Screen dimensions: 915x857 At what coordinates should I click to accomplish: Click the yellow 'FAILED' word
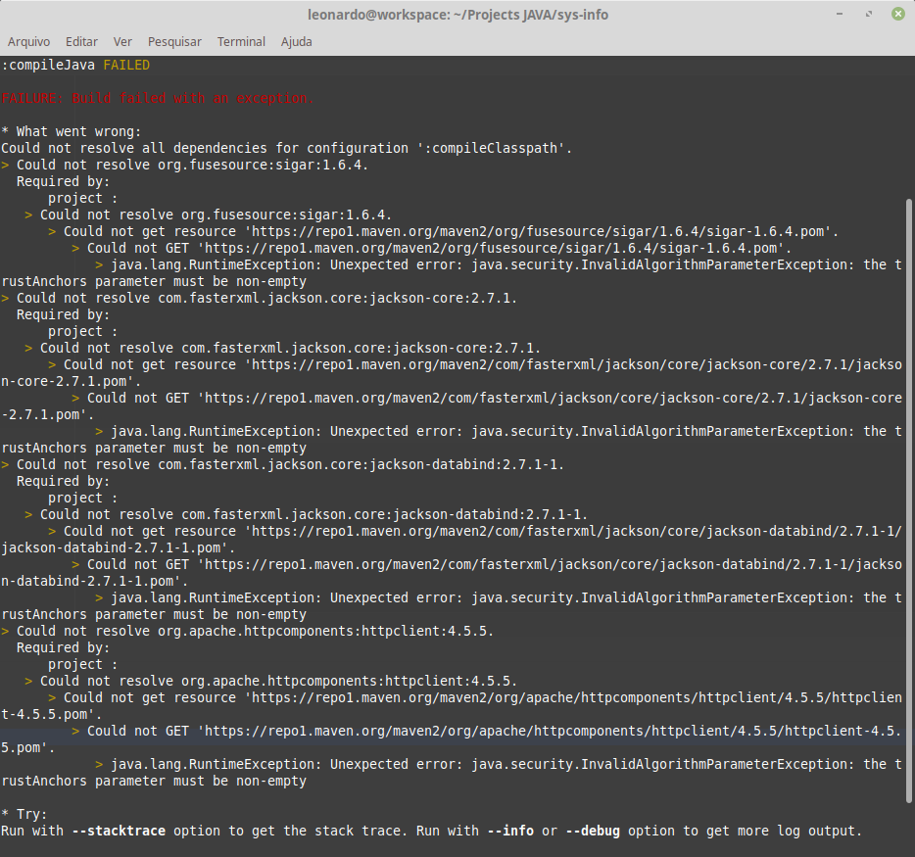(126, 66)
